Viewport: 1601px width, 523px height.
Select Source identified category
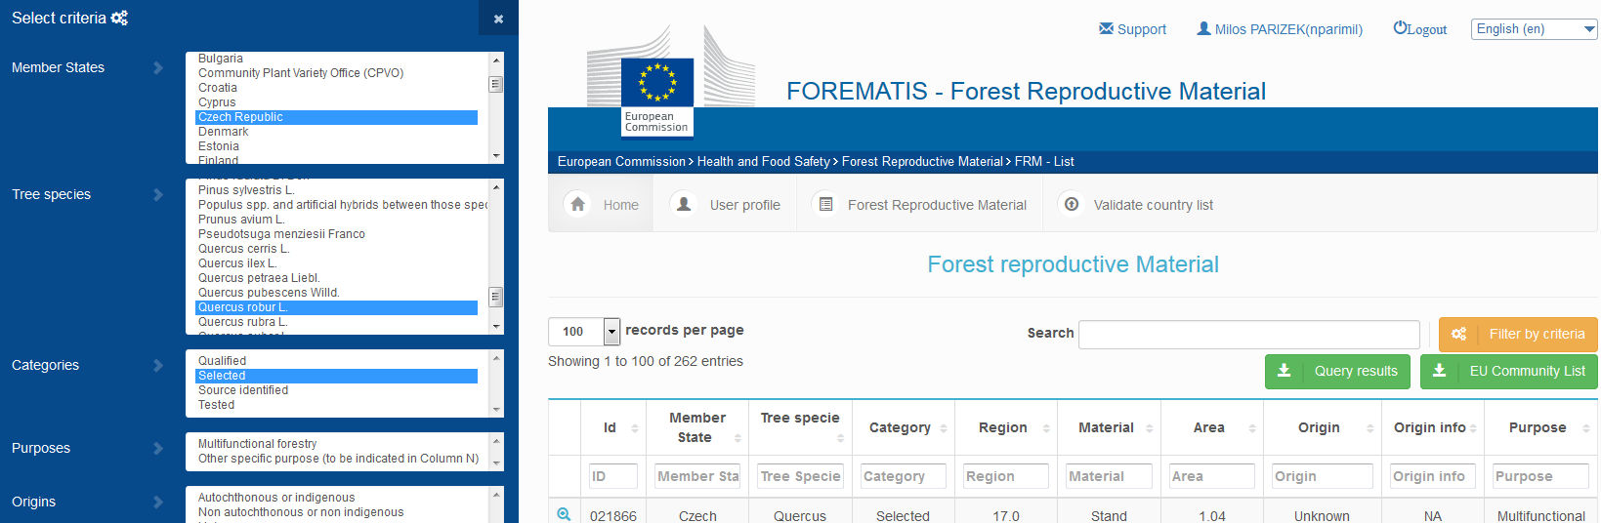point(336,390)
